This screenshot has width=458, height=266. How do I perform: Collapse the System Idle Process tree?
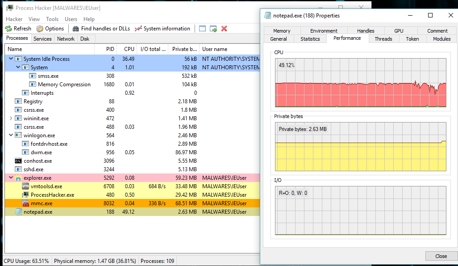[x=11, y=59]
